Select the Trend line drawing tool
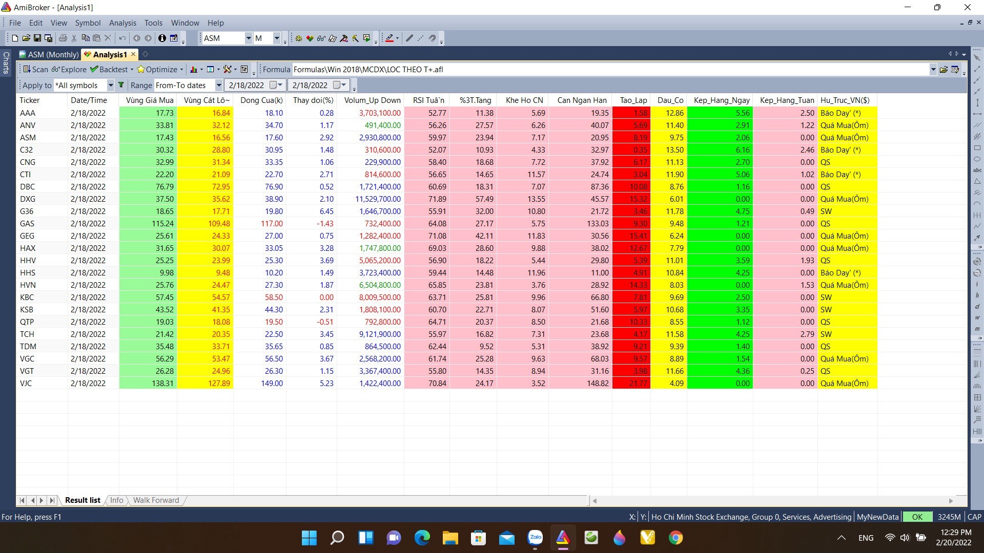This screenshot has width=984, height=553. [x=977, y=69]
